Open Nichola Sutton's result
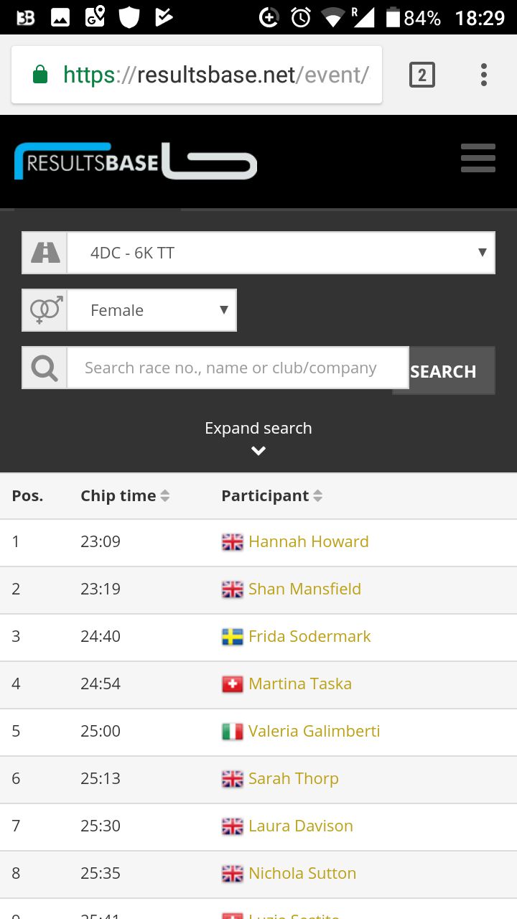517x919 pixels. click(302, 873)
